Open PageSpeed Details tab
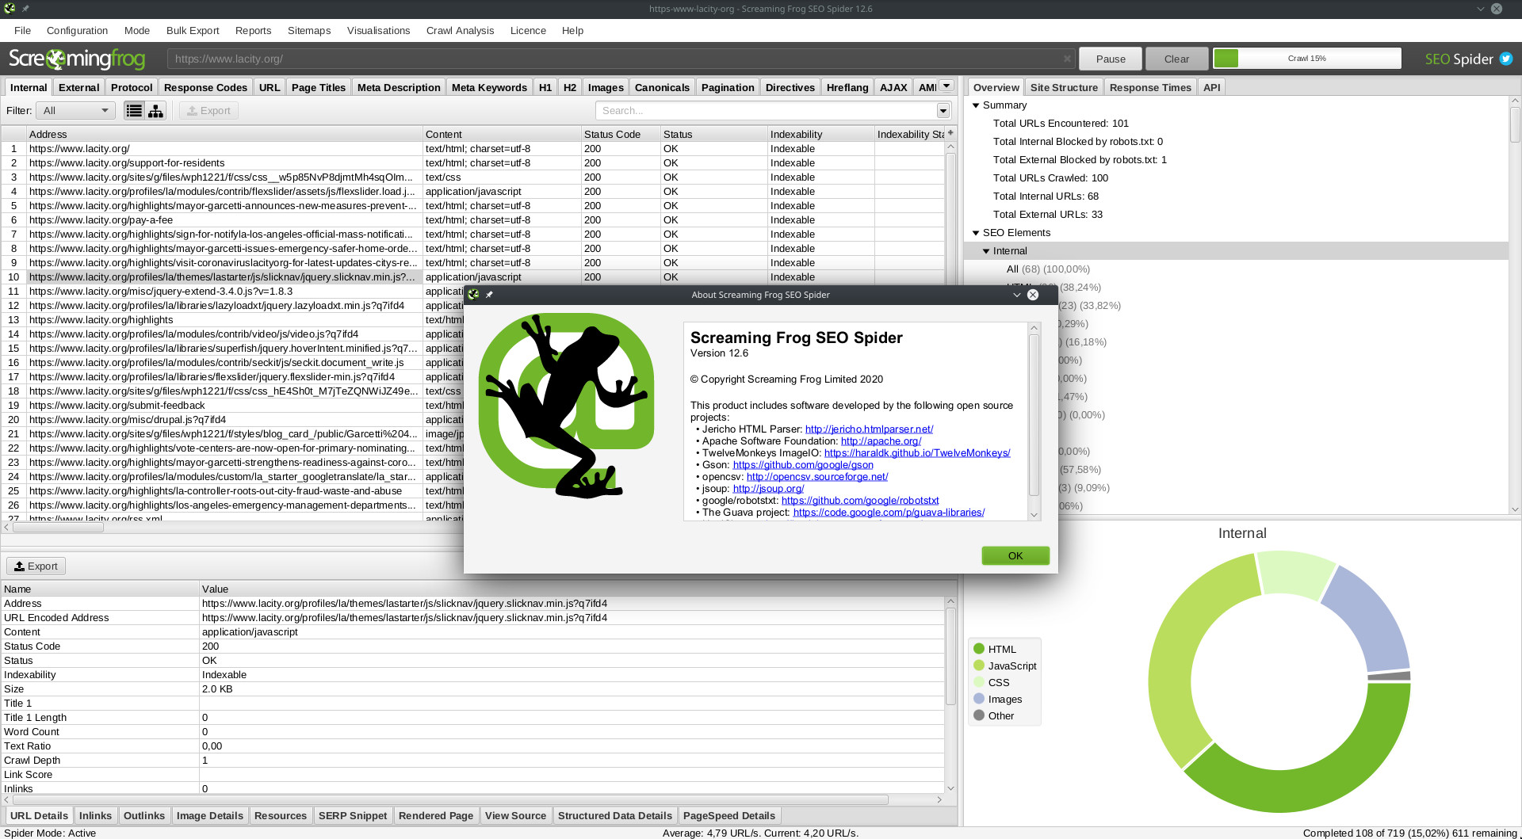1522x839 pixels. pyautogui.click(x=728, y=815)
